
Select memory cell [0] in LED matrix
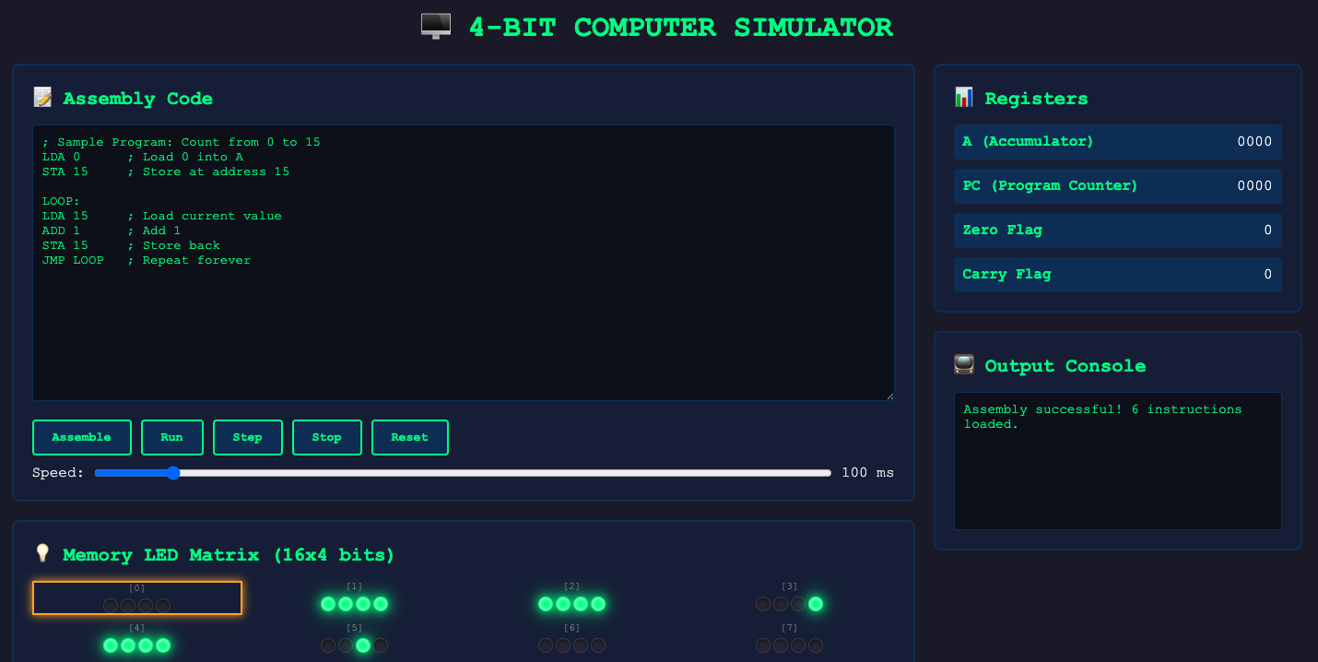click(137, 597)
